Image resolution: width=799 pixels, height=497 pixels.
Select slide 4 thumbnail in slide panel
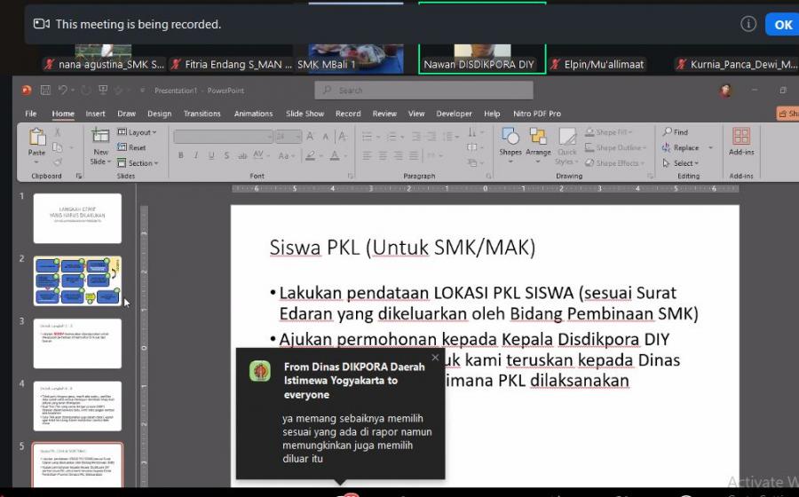coord(77,406)
